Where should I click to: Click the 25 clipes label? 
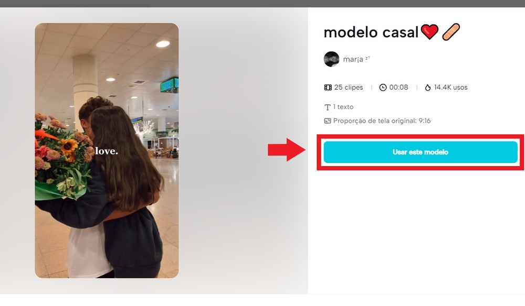349,87
